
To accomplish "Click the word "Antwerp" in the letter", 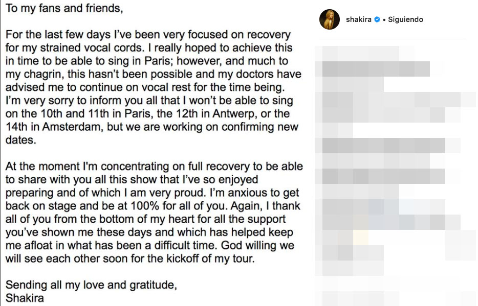I will [245, 113].
